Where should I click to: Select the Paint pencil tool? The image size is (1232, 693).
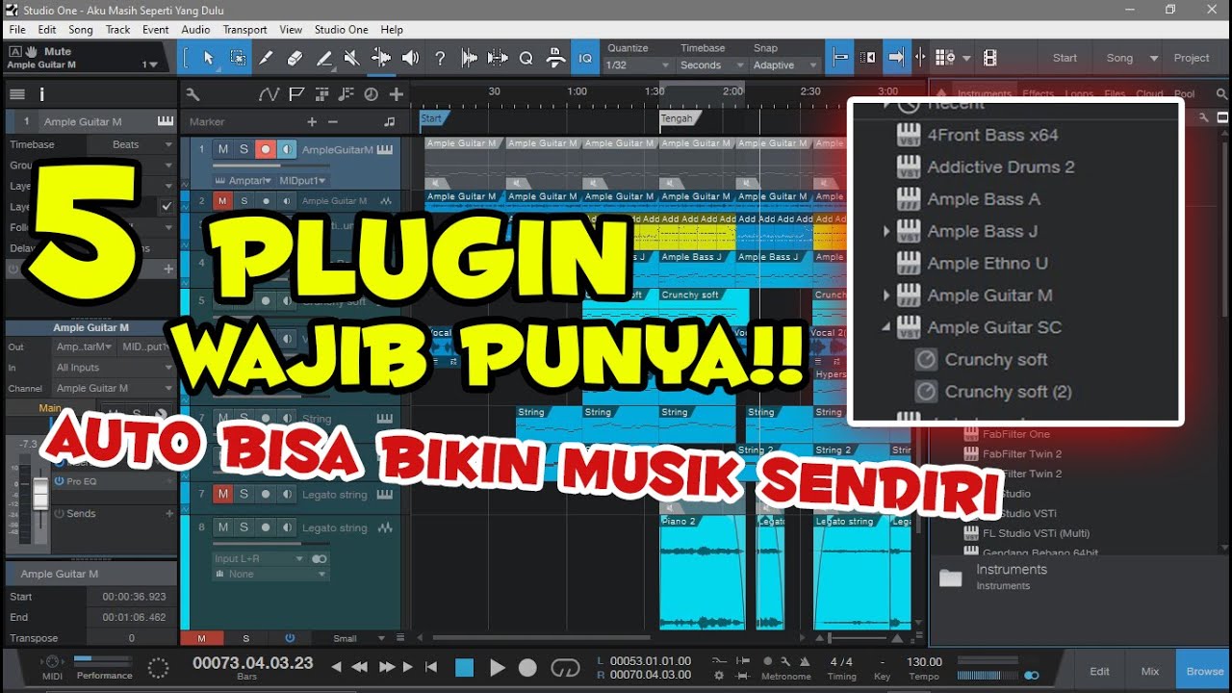tap(324, 58)
